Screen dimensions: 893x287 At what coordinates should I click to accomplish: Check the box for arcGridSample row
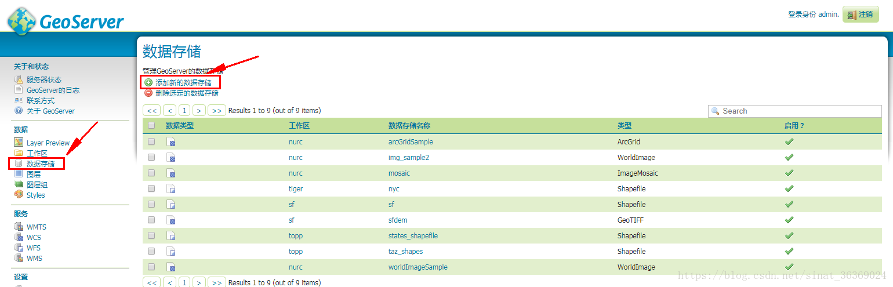[151, 141]
